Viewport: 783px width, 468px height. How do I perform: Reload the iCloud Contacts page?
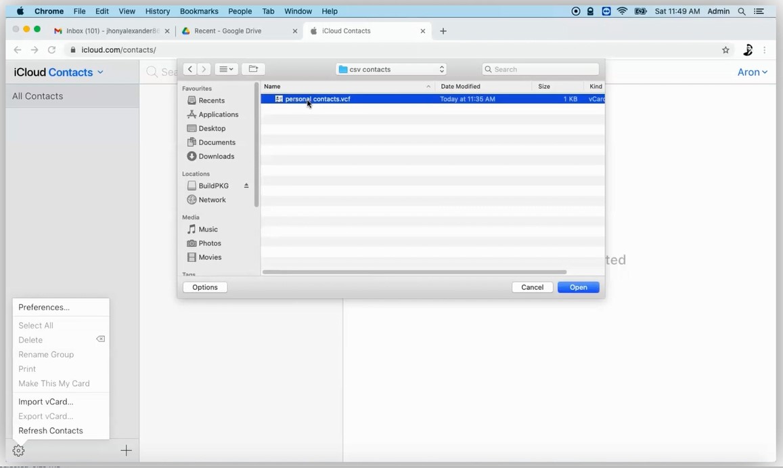click(51, 50)
